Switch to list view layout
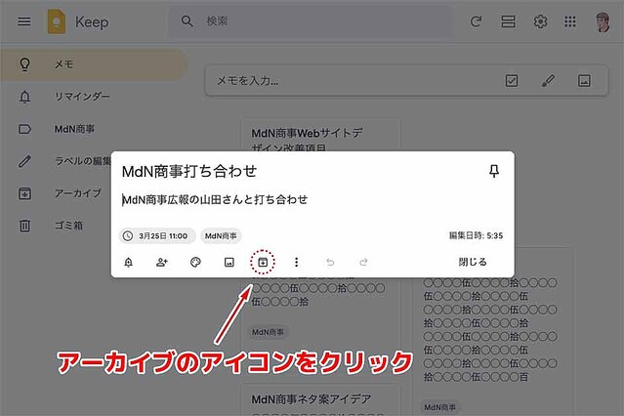624x416 pixels. (508, 21)
